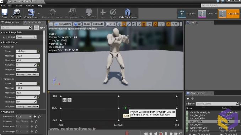Click first grid fit icon in blend graph
The height and width of the screenshot is (135, 241).
64,100
